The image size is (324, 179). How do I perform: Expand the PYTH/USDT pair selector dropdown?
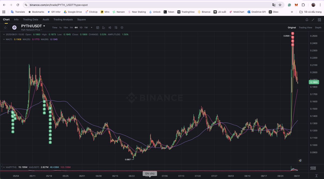(44, 26)
